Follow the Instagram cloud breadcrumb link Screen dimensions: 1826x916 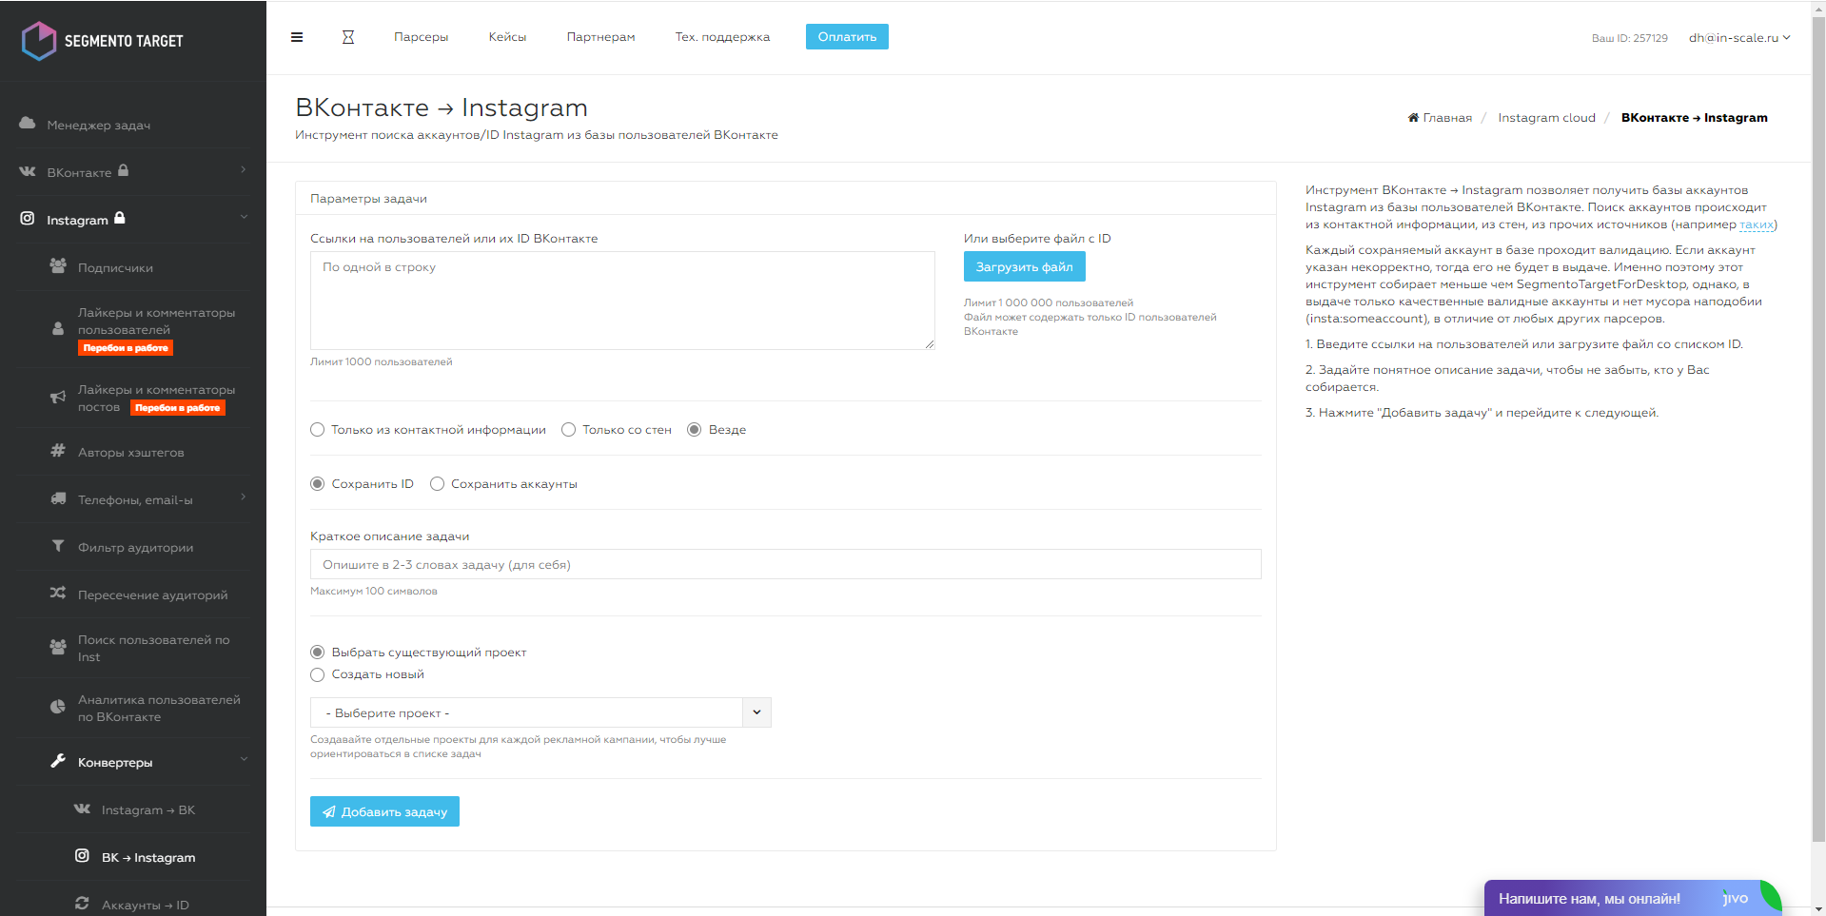1546,118
